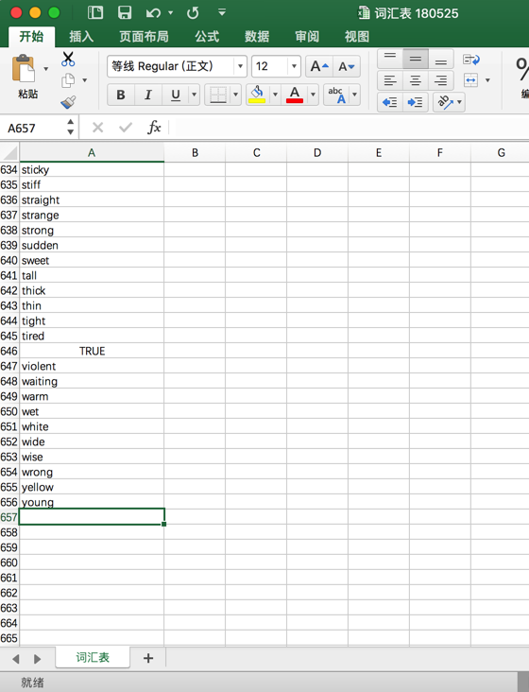
Task: Open the 公式 ribbon tab
Action: point(207,36)
